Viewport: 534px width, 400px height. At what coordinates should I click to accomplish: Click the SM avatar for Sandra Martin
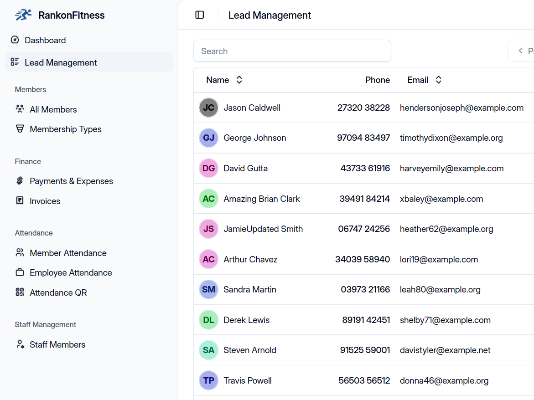pyautogui.click(x=208, y=289)
